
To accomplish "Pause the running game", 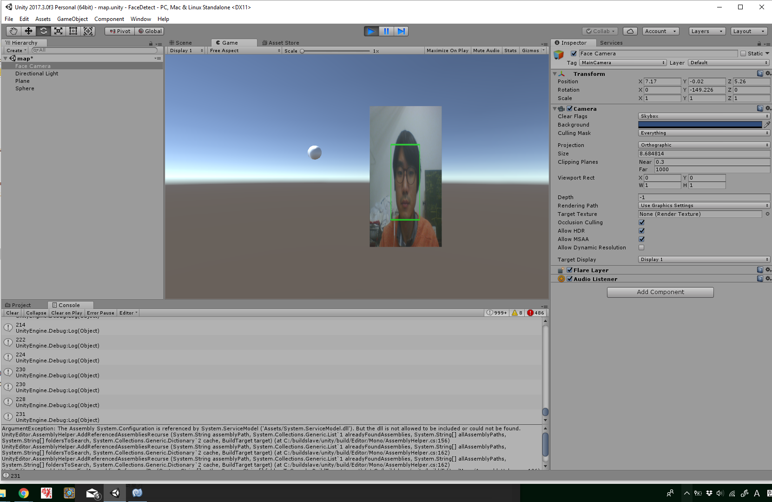I will (x=386, y=31).
